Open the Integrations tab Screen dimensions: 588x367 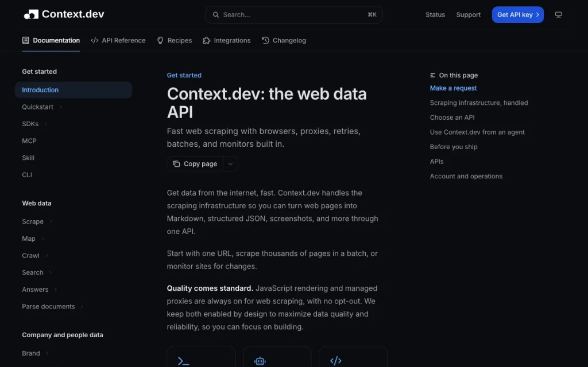pos(226,41)
